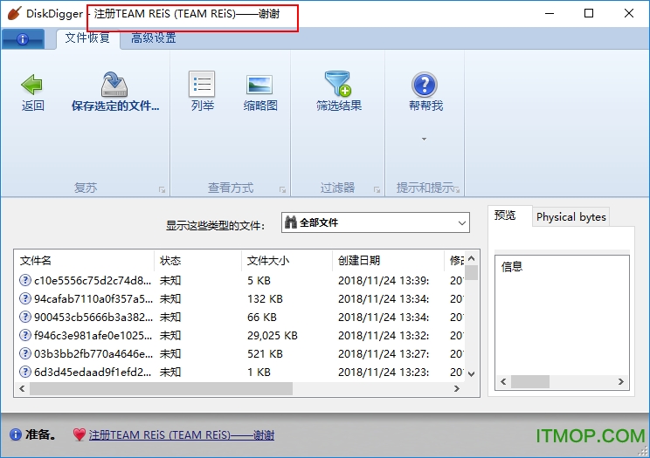Expand the 复苏 group launcher arrow
The height and width of the screenshot is (458, 650).
[x=162, y=189]
